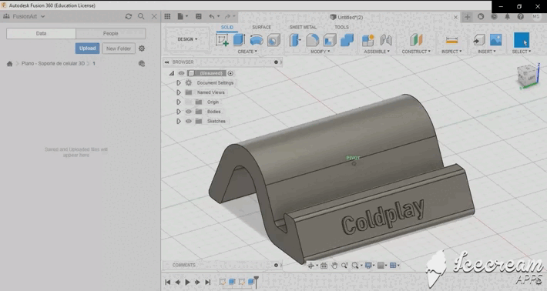Open the ASSEMBLE dropdown menu

pos(377,52)
